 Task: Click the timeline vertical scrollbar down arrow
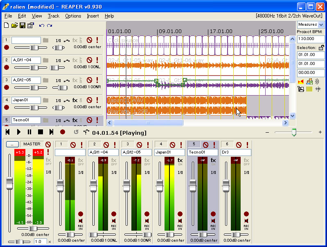coord(292,116)
